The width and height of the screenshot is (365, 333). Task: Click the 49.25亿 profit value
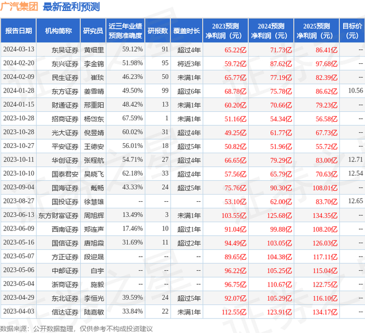(x=235, y=133)
